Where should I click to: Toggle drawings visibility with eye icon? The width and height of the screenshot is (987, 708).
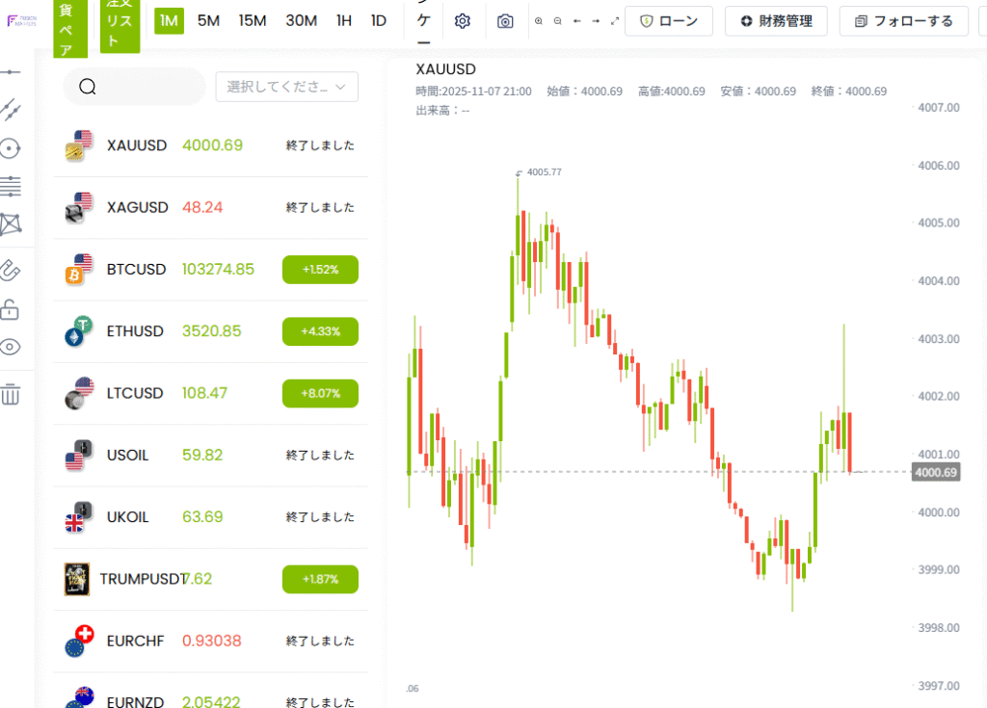pos(11,348)
